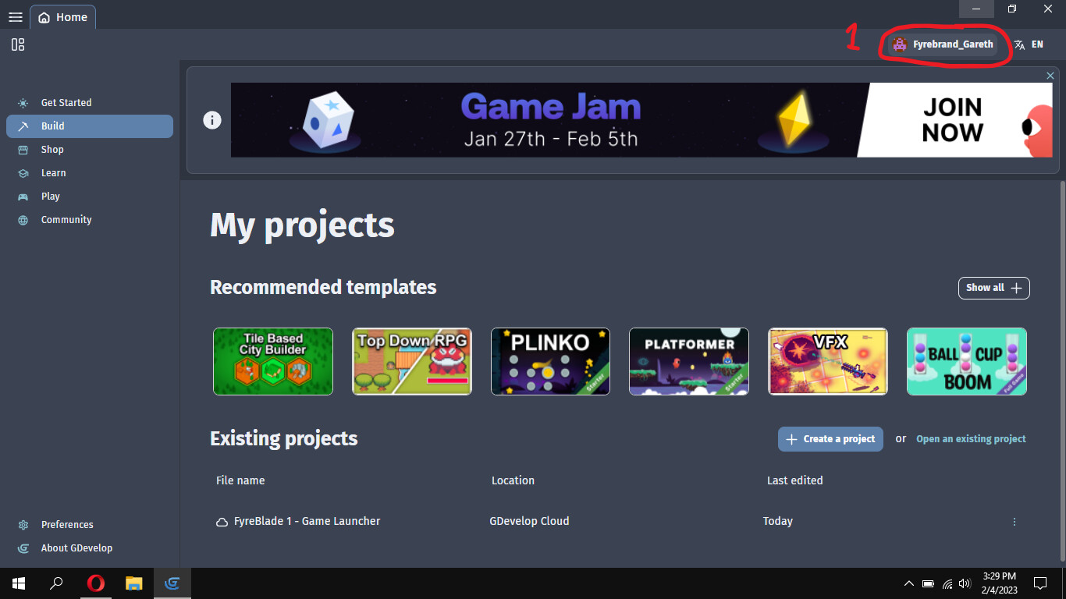1066x599 pixels.
Task: Open Windows Start menu
Action: tap(19, 583)
